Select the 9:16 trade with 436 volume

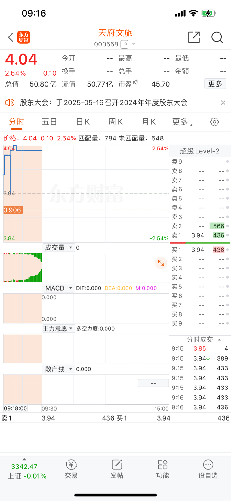pyautogui.click(x=200, y=407)
